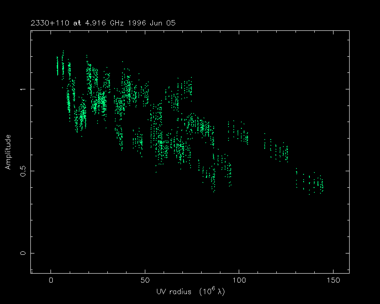Click the "150" tick label on the x-axis
Screen dimensions: 380x304
[333, 280]
